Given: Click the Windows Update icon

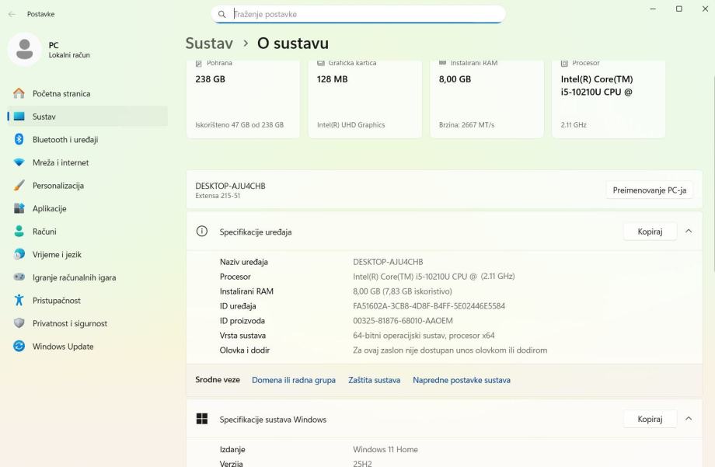Looking at the screenshot, I should [x=19, y=347].
